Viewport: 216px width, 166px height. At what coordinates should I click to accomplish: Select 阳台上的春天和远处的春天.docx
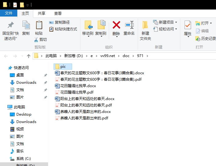pos(84,99)
